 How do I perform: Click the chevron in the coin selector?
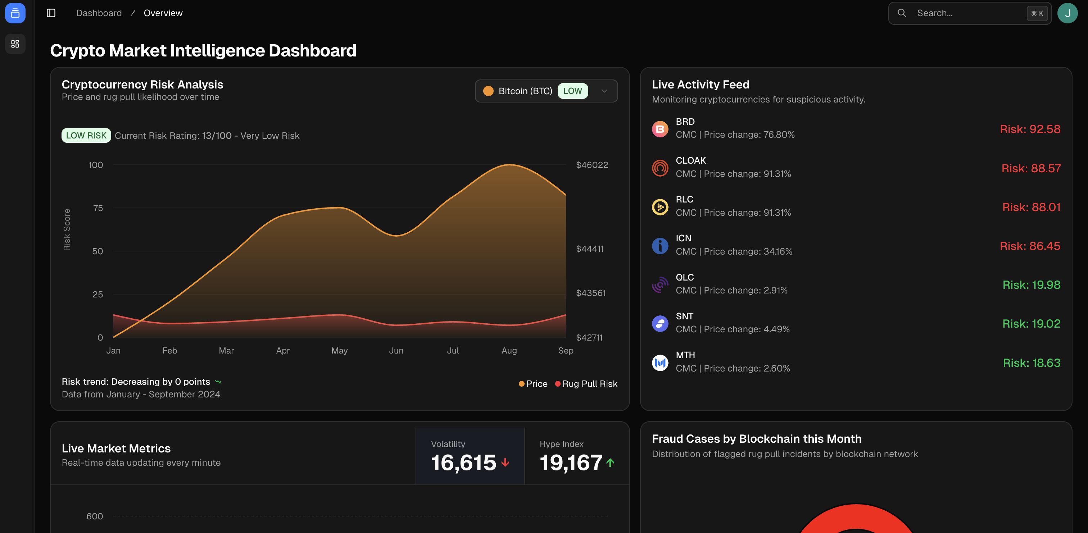coord(604,91)
